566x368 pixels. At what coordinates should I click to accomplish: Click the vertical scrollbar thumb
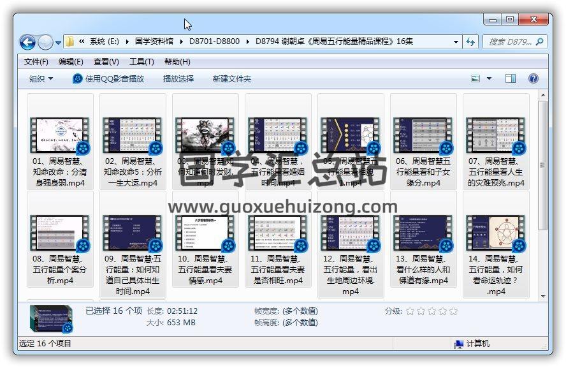[542, 165]
